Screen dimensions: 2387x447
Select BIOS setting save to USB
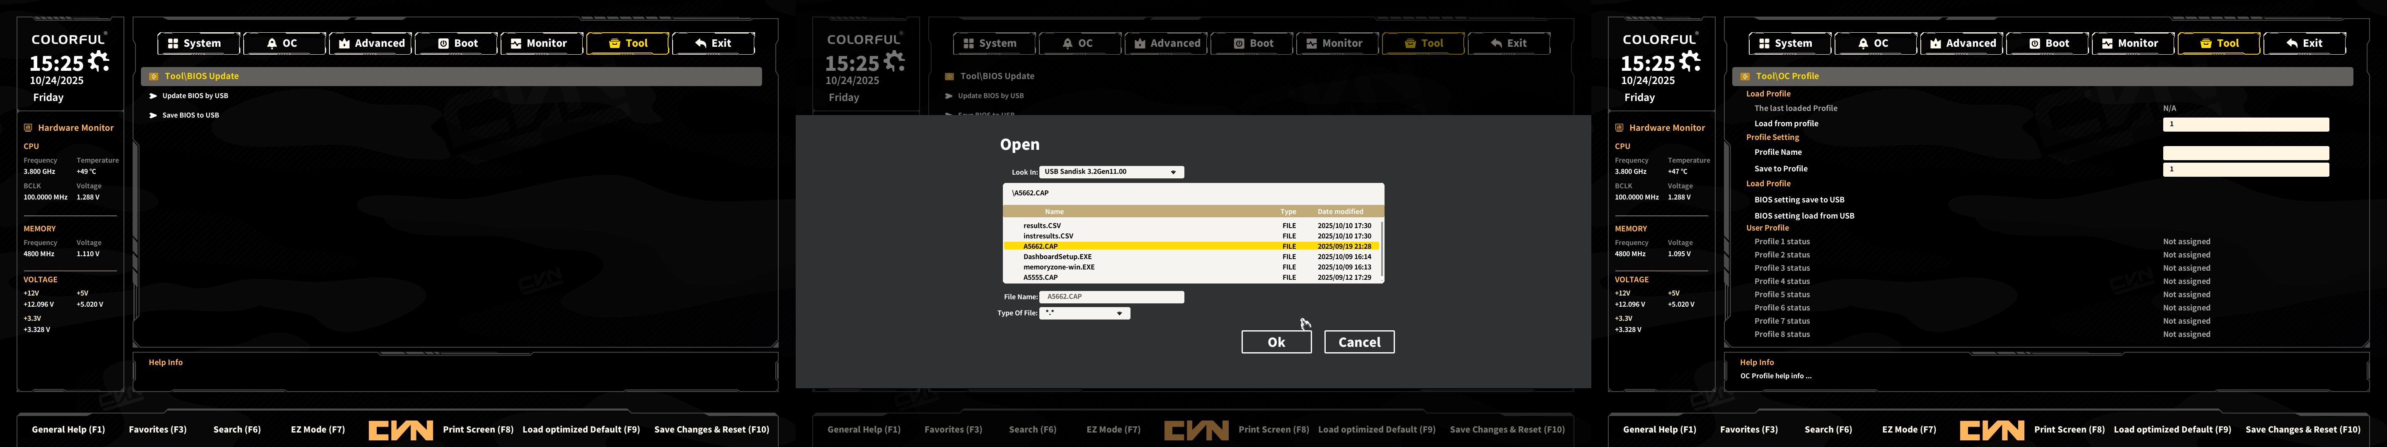click(1799, 200)
